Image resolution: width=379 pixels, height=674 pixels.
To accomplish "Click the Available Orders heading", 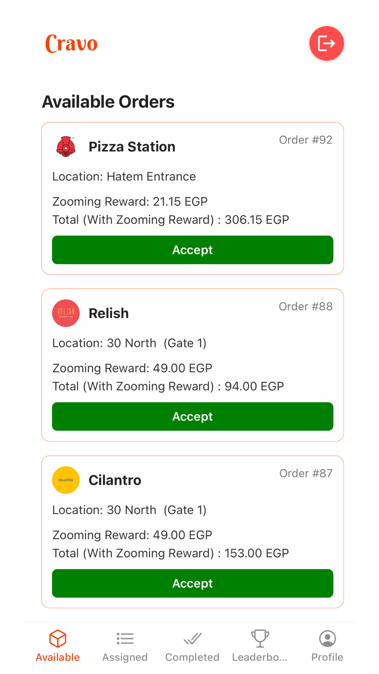I will click(x=108, y=102).
